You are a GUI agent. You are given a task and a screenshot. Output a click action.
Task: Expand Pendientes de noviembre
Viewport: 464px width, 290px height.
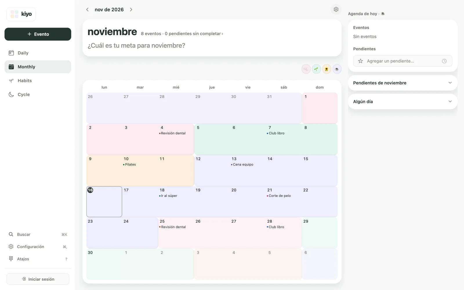coord(403,83)
